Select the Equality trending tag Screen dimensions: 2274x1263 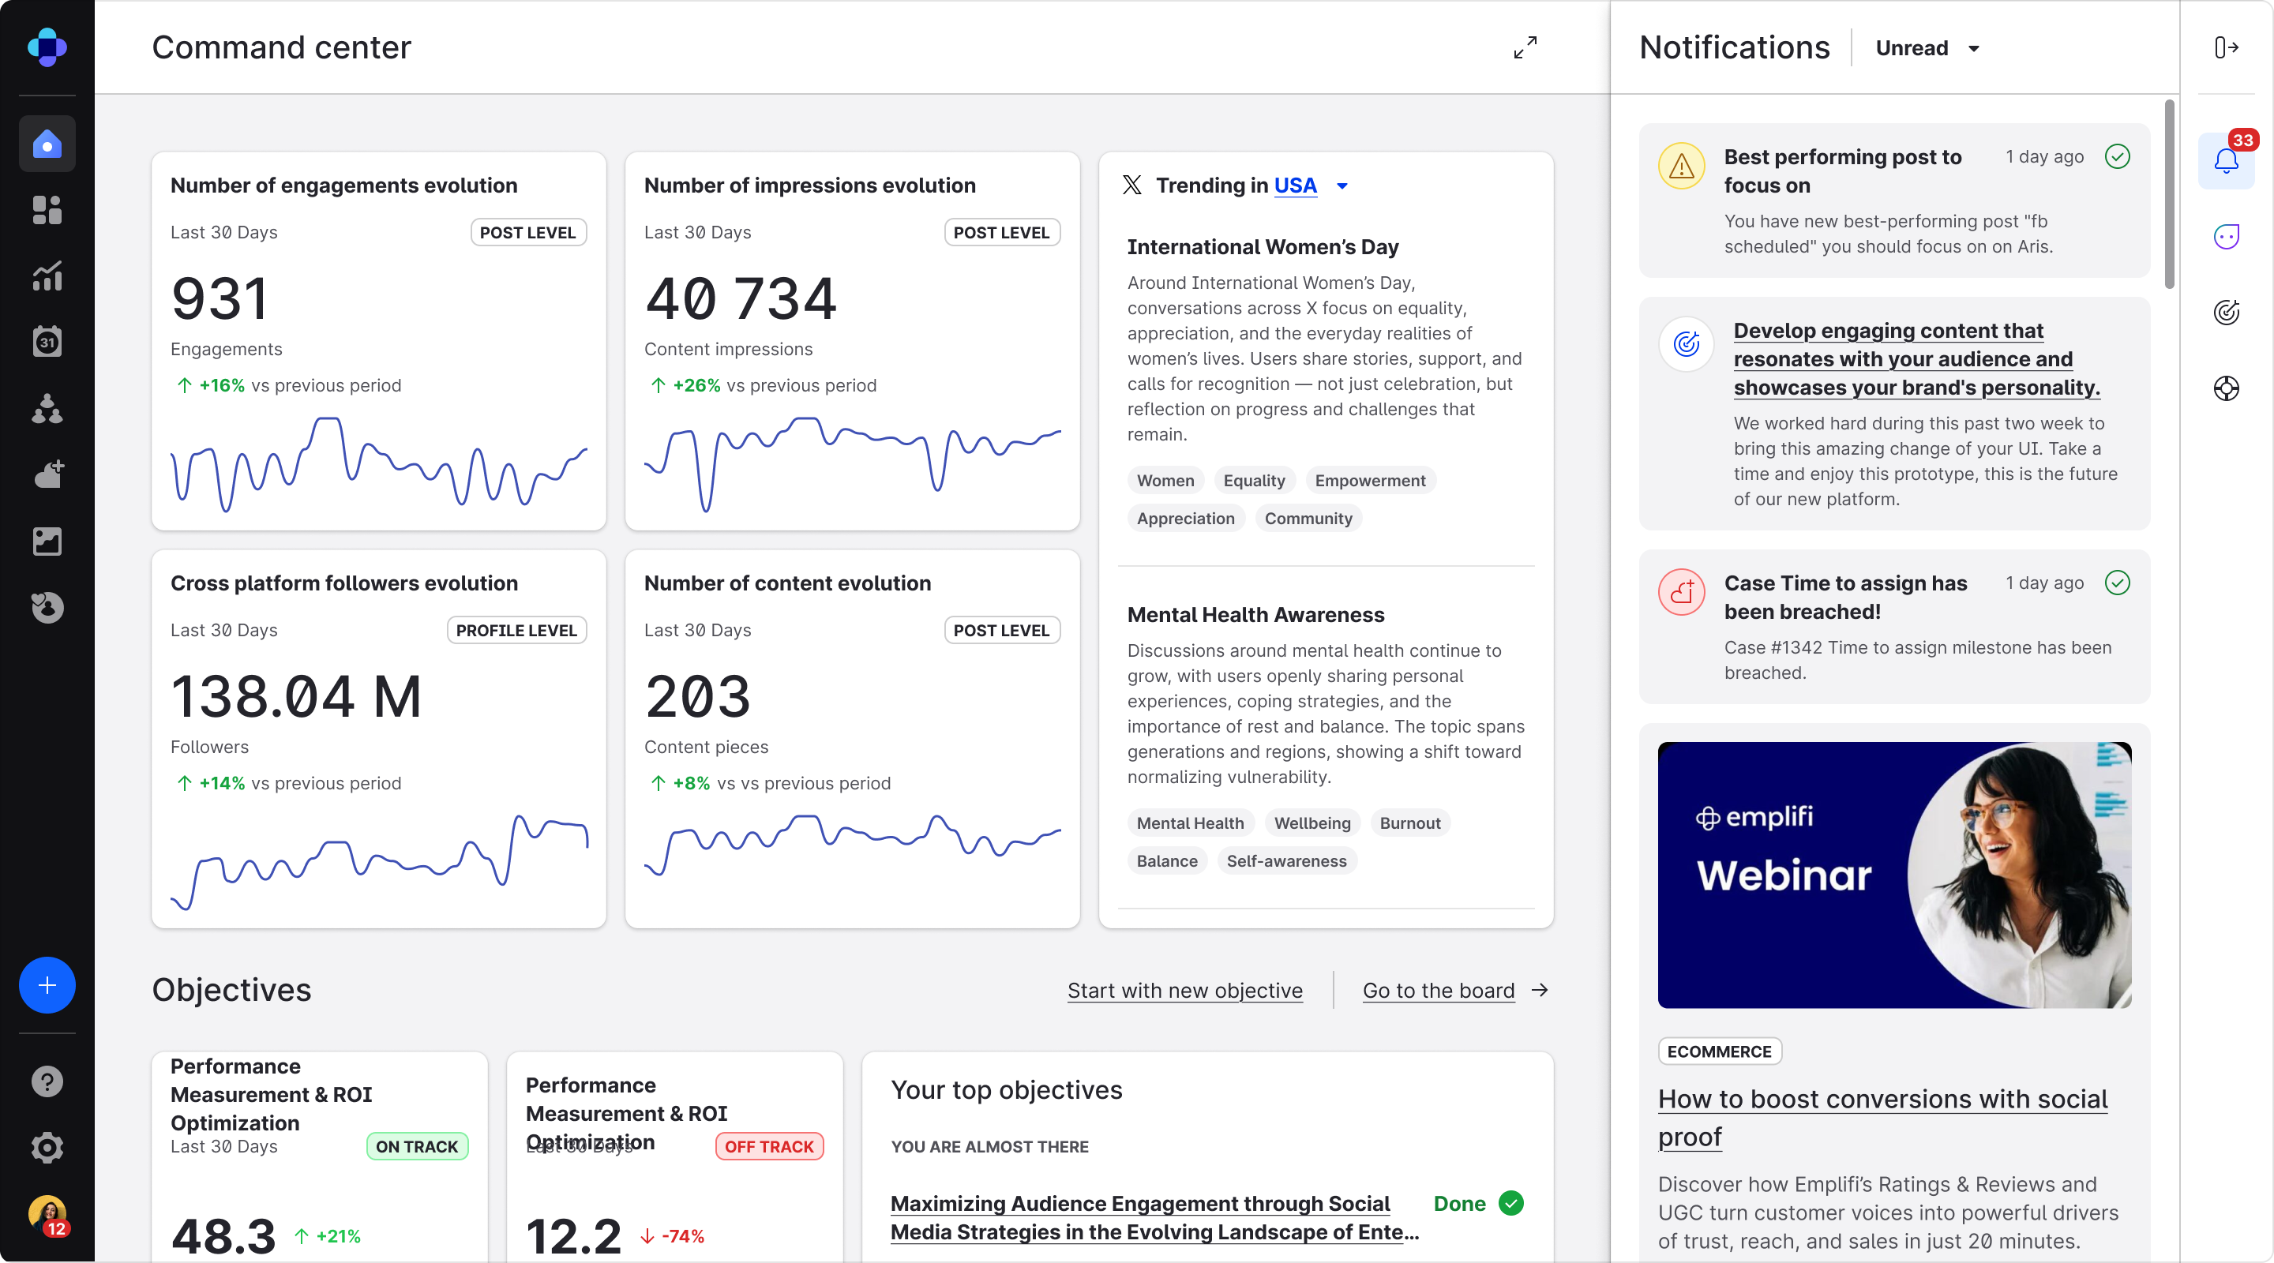1254,481
